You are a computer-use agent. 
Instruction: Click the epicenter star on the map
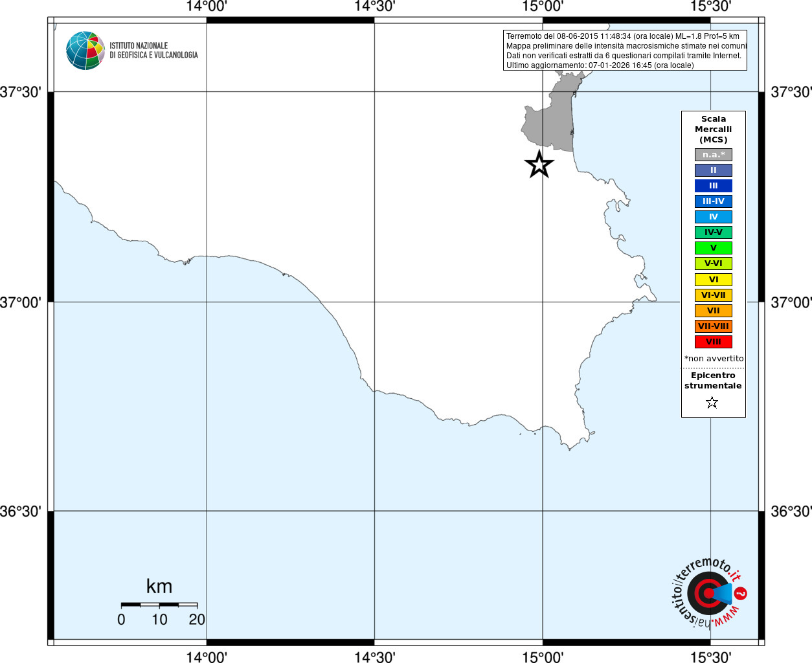pos(539,164)
